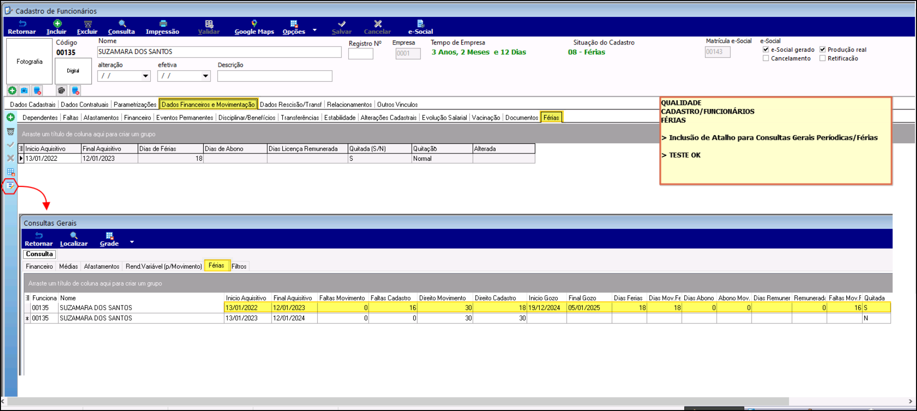Click the Digital fingerprint box
Viewport: 917px width, 411px height.
tap(73, 71)
